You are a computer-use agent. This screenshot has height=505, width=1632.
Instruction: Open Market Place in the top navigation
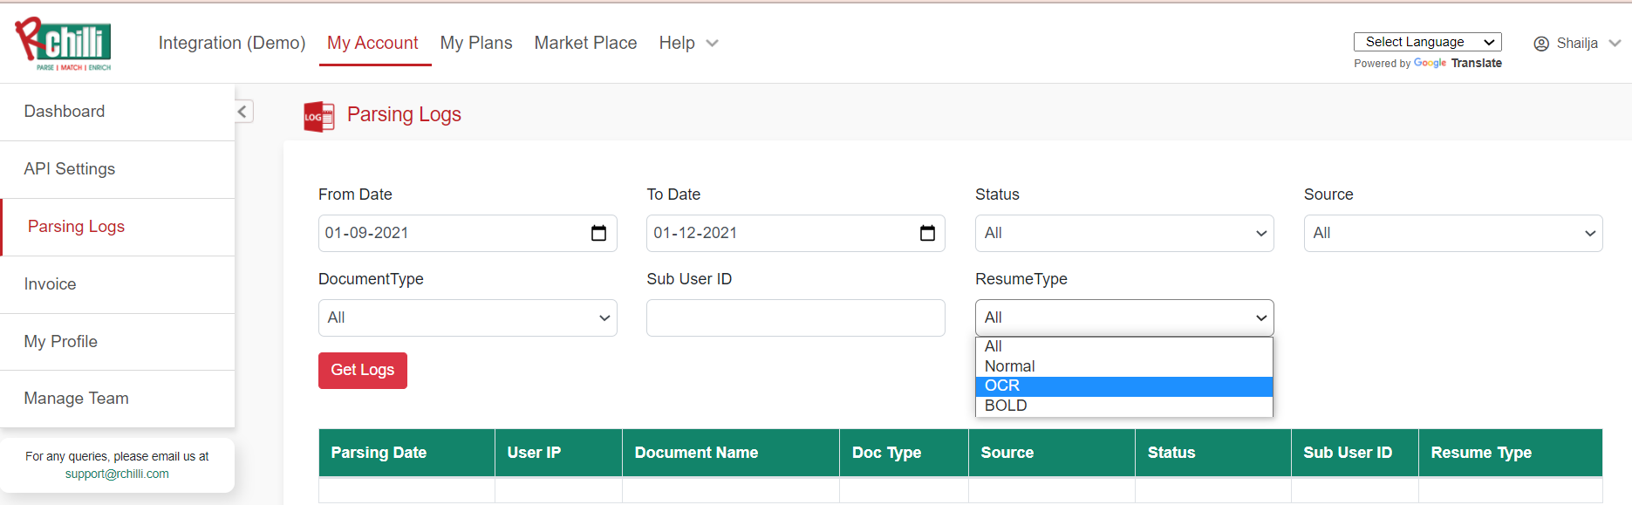point(585,43)
